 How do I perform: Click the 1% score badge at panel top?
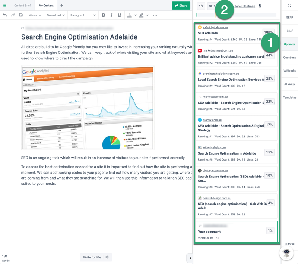coord(201,6)
